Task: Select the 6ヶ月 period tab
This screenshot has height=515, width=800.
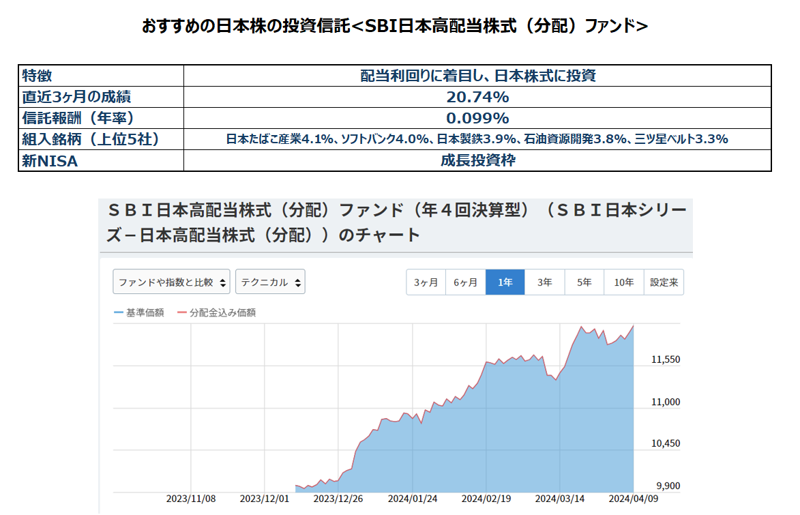Action: [x=466, y=282]
